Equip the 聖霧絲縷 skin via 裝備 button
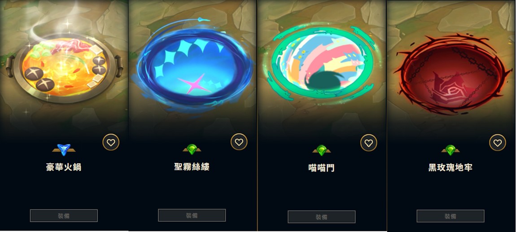This screenshot has width=516, height=232. click(x=192, y=215)
